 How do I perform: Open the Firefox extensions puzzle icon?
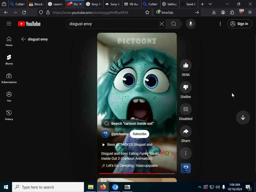(x=232, y=12)
